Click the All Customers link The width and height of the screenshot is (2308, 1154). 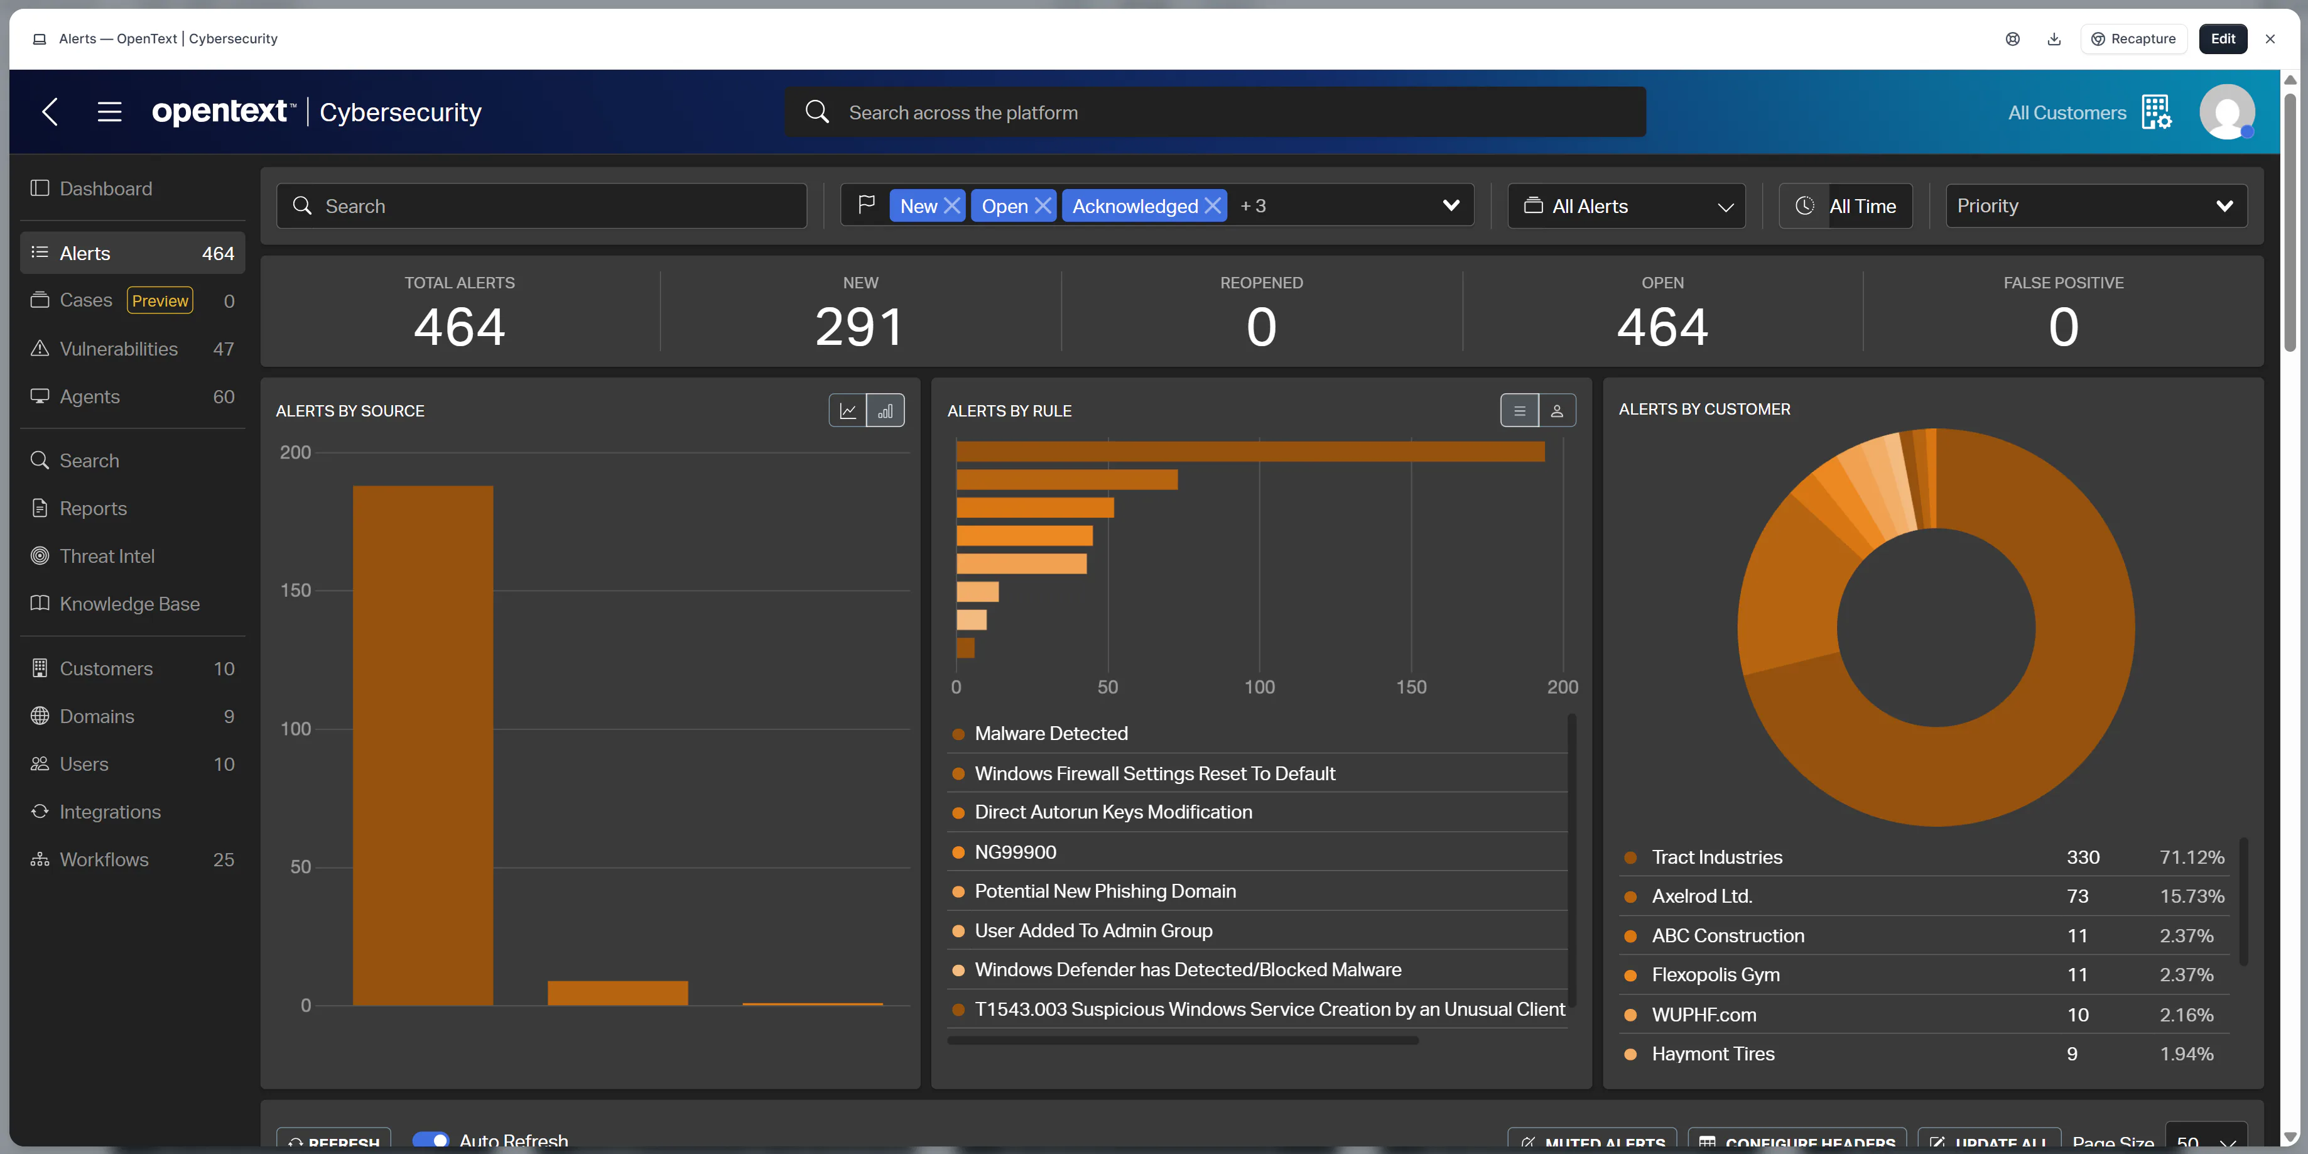(x=2067, y=113)
